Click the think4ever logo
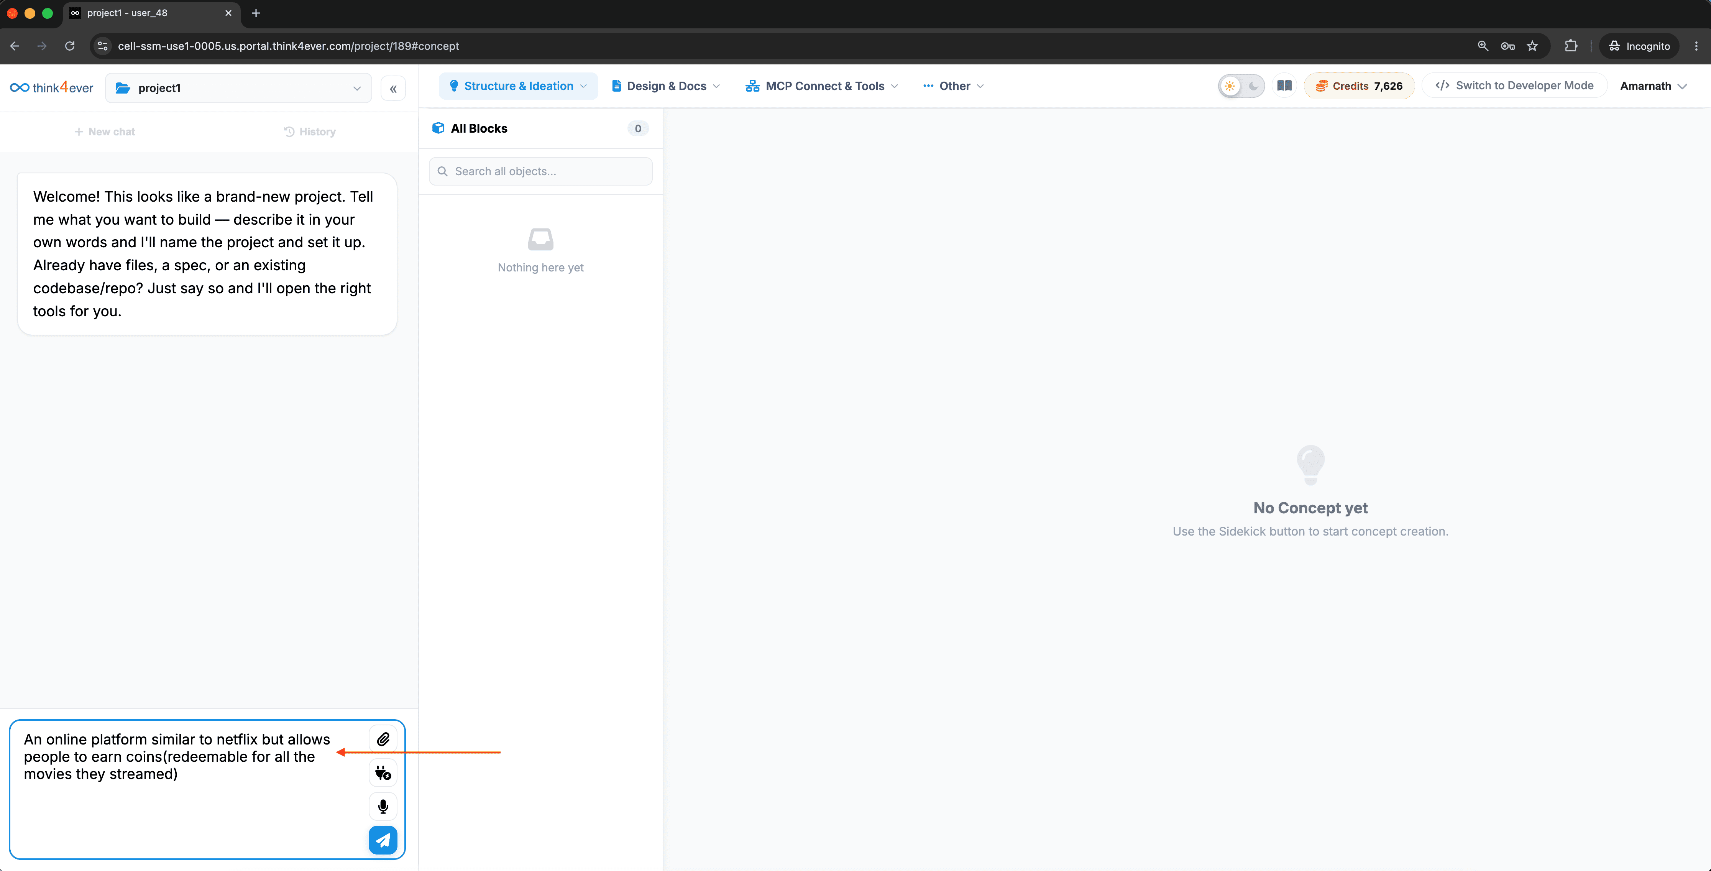Screen dimensions: 1711x871 click(x=52, y=88)
